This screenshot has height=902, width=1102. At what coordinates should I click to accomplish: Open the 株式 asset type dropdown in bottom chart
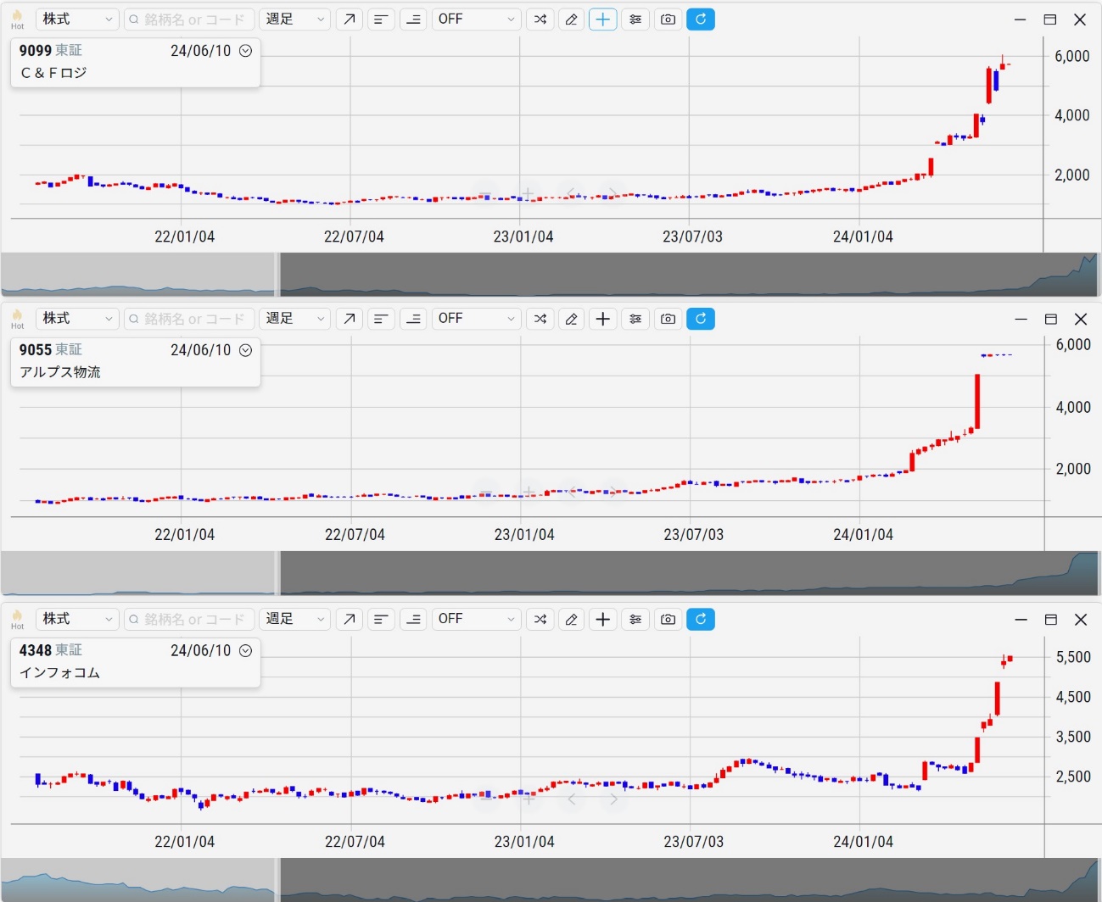point(76,619)
